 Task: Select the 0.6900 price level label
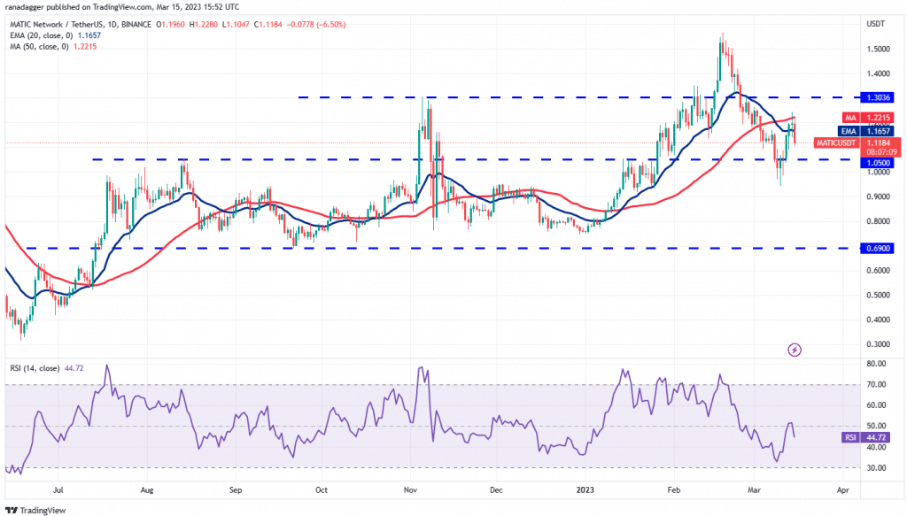click(878, 249)
